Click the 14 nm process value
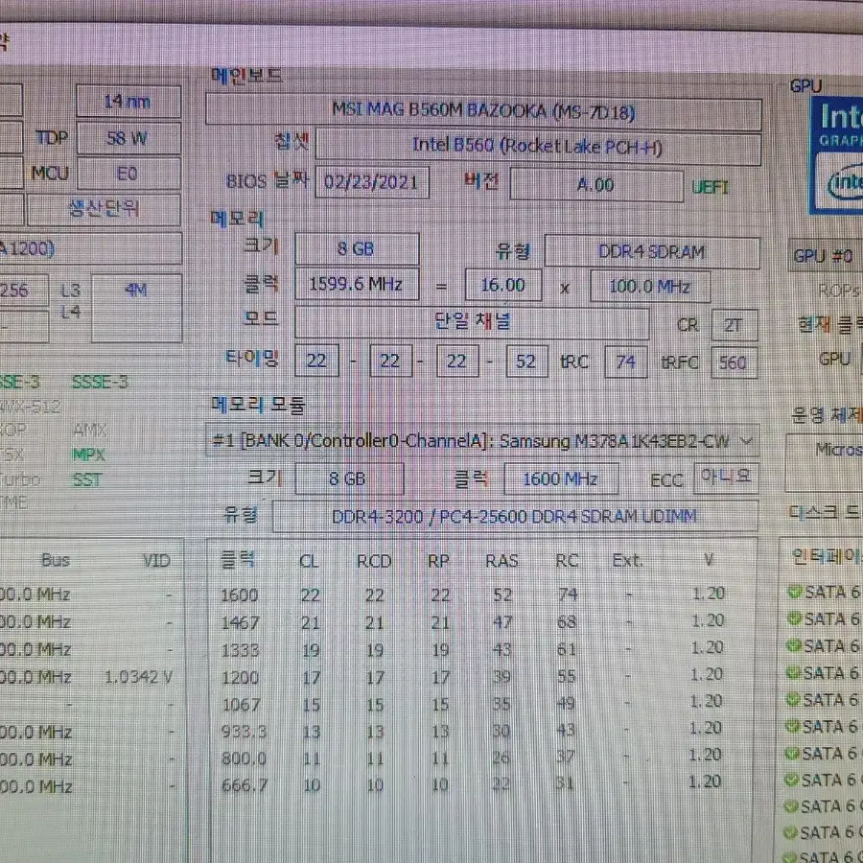 128,102
